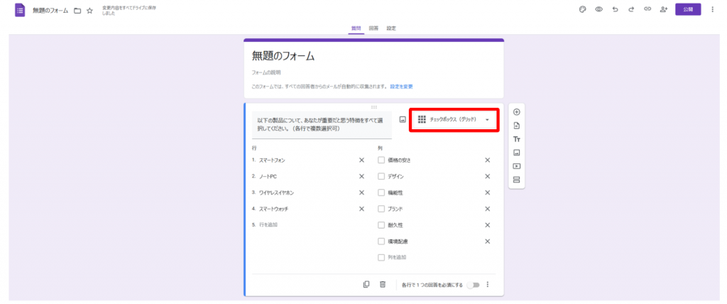Duplicate the question with copy icon
Image resolution: width=727 pixels, height=304 pixels.
366,284
